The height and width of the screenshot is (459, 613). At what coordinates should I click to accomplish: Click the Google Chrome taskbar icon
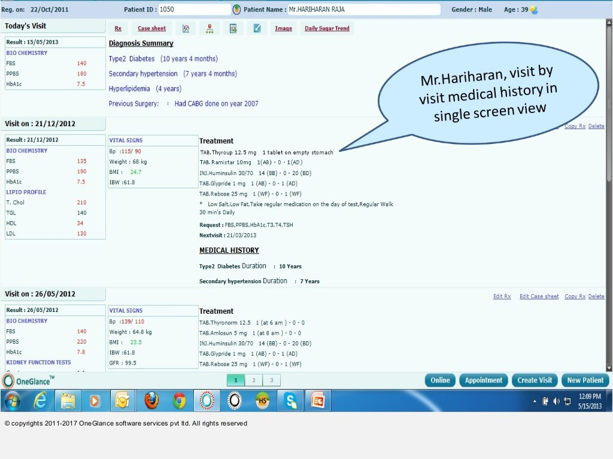pyautogui.click(x=179, y=402)
